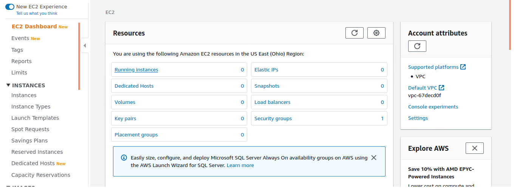The image size is (514, 195).
Task: Open Volumes resource link
Action: [x=125, y=102]
